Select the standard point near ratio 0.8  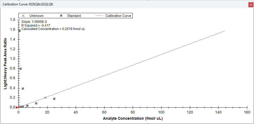21,69
